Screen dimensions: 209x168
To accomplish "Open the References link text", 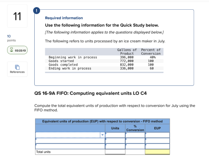I will [17, 72].
